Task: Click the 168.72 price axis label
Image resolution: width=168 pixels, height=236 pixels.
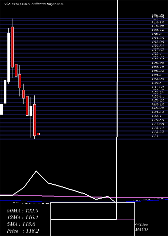Action: [x=158, y=30]
